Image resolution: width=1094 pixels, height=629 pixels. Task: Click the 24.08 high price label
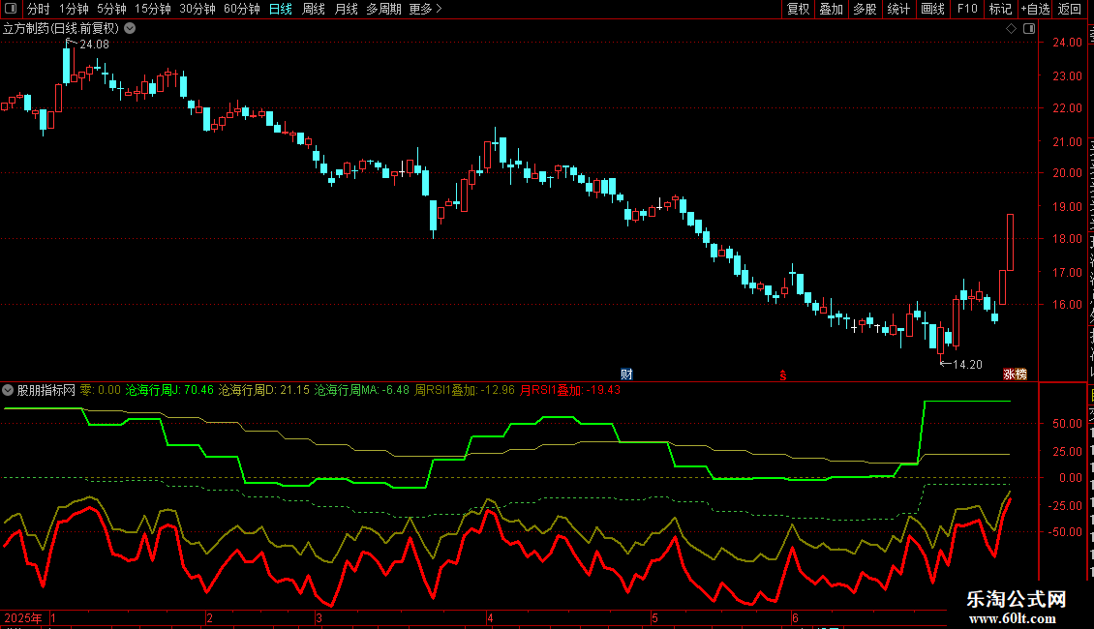[94, 45]
